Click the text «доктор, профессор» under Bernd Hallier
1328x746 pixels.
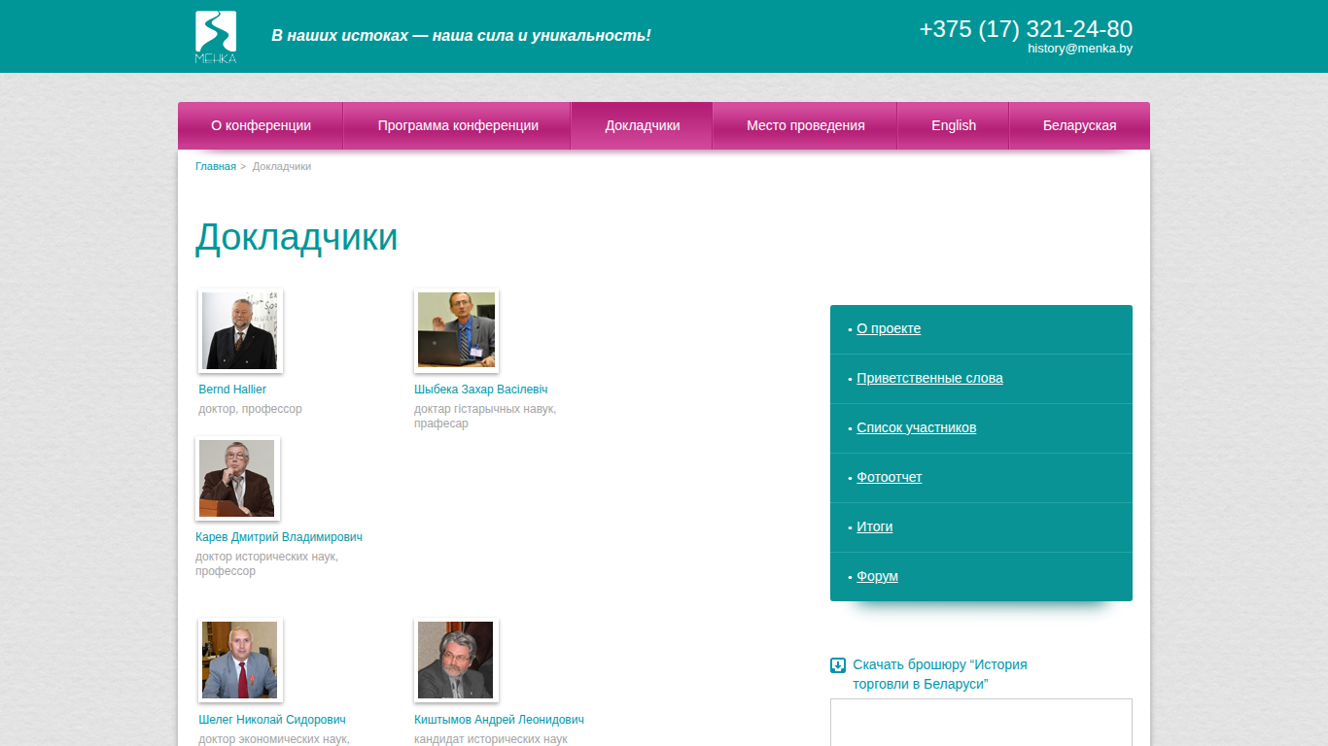251,409
